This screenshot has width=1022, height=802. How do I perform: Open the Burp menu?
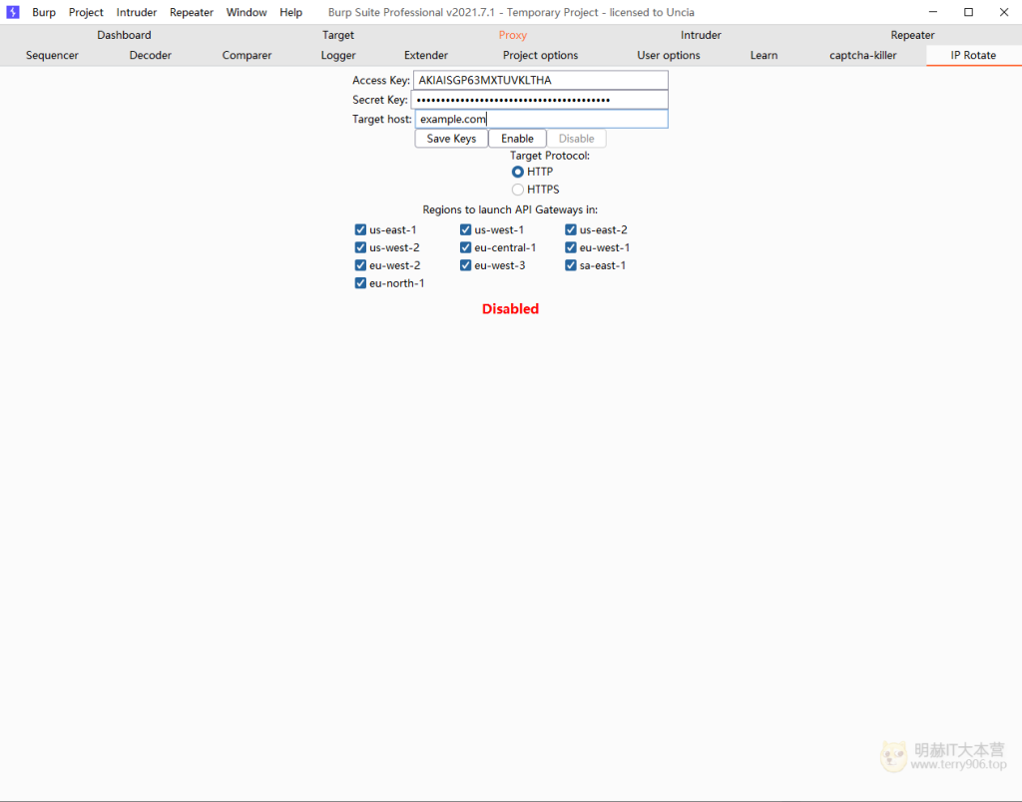44,12
